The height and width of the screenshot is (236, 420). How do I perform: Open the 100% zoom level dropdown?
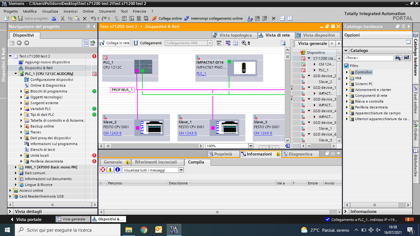(x=251, y=146)
